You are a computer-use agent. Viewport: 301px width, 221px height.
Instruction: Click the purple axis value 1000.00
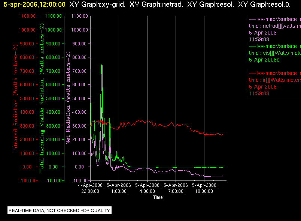79,30
